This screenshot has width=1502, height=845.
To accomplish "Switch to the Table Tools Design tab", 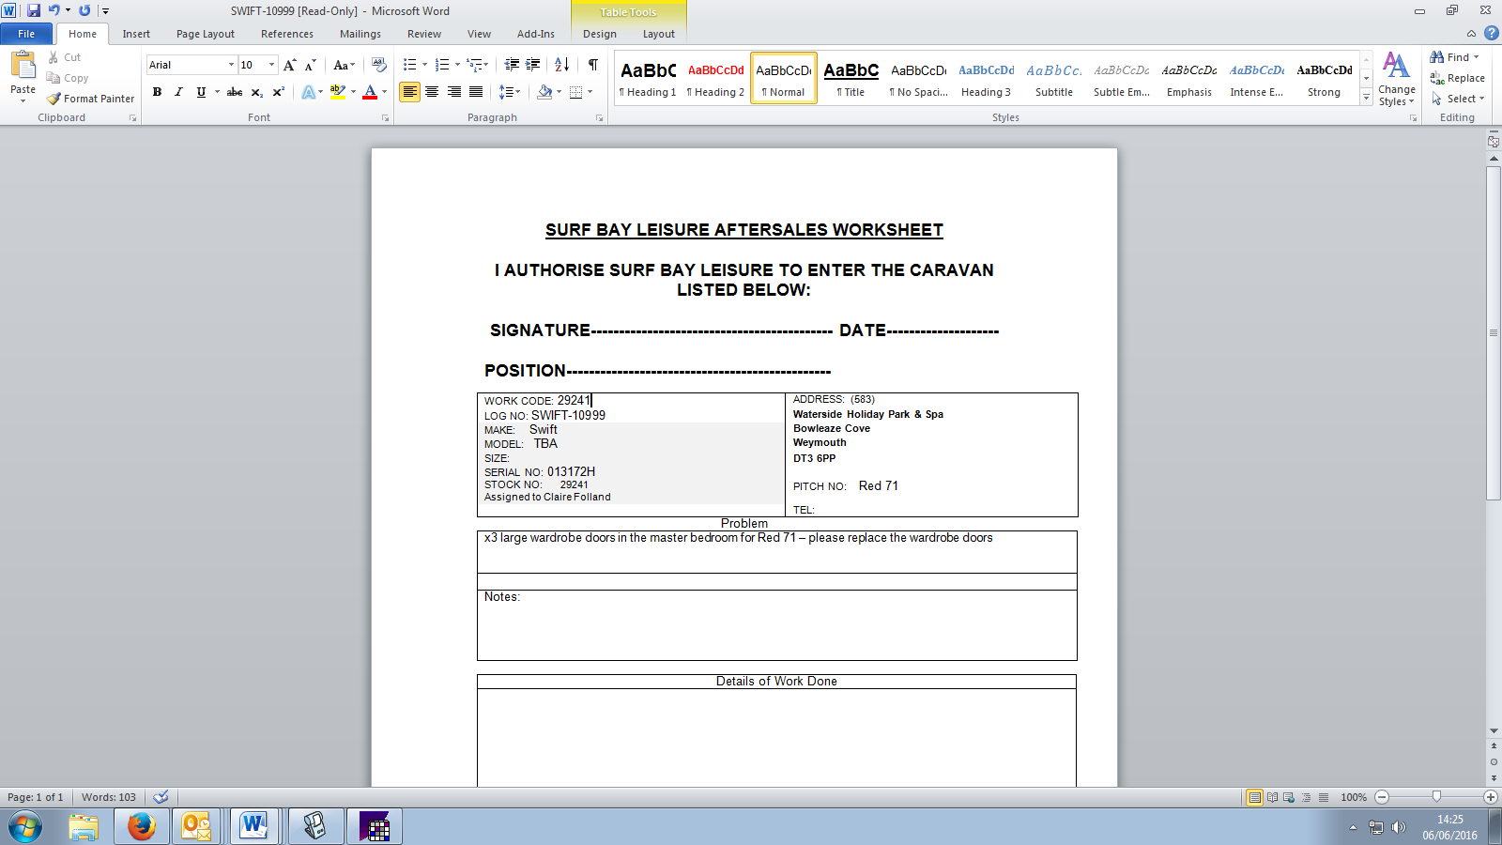I will pos(600,34).
